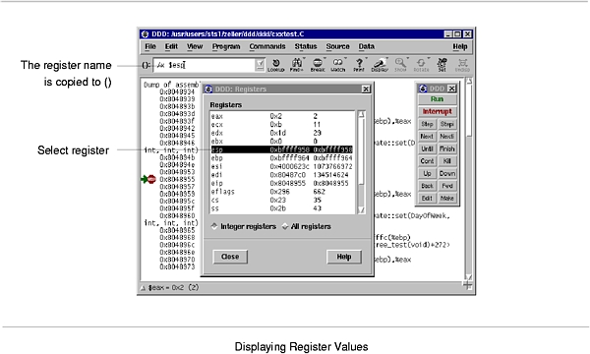Select the highlighted esp register row
This screenshot has width=590, height=354.
tap(282, 149)
